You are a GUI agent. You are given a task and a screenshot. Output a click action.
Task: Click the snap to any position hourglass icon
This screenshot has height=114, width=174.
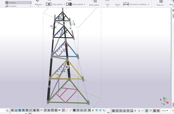tap(147, 111)
